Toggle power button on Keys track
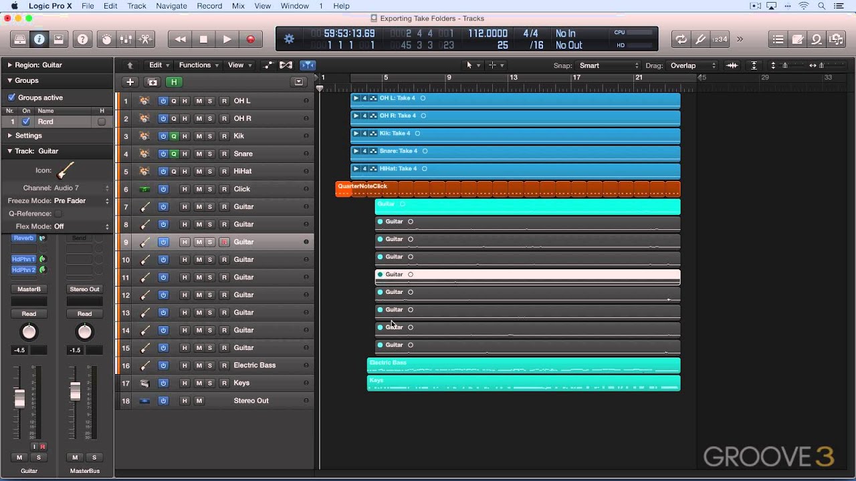 click(x=163, y=383)
